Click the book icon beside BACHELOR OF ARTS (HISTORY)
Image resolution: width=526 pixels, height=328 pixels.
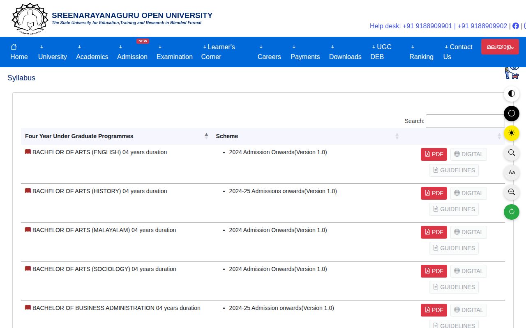[x=28, y=191]
